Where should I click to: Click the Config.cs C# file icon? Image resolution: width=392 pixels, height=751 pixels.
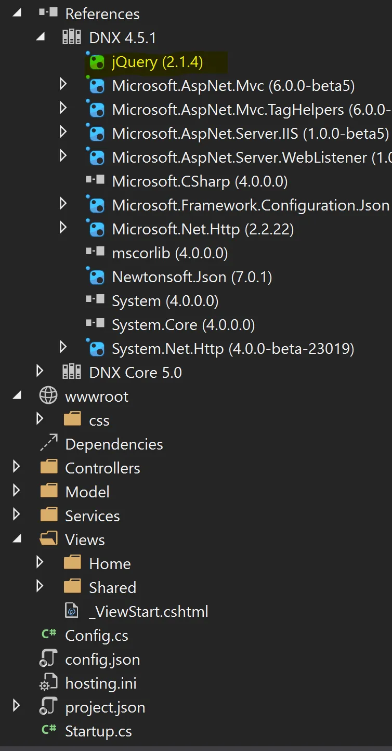[x=49, y=635]
